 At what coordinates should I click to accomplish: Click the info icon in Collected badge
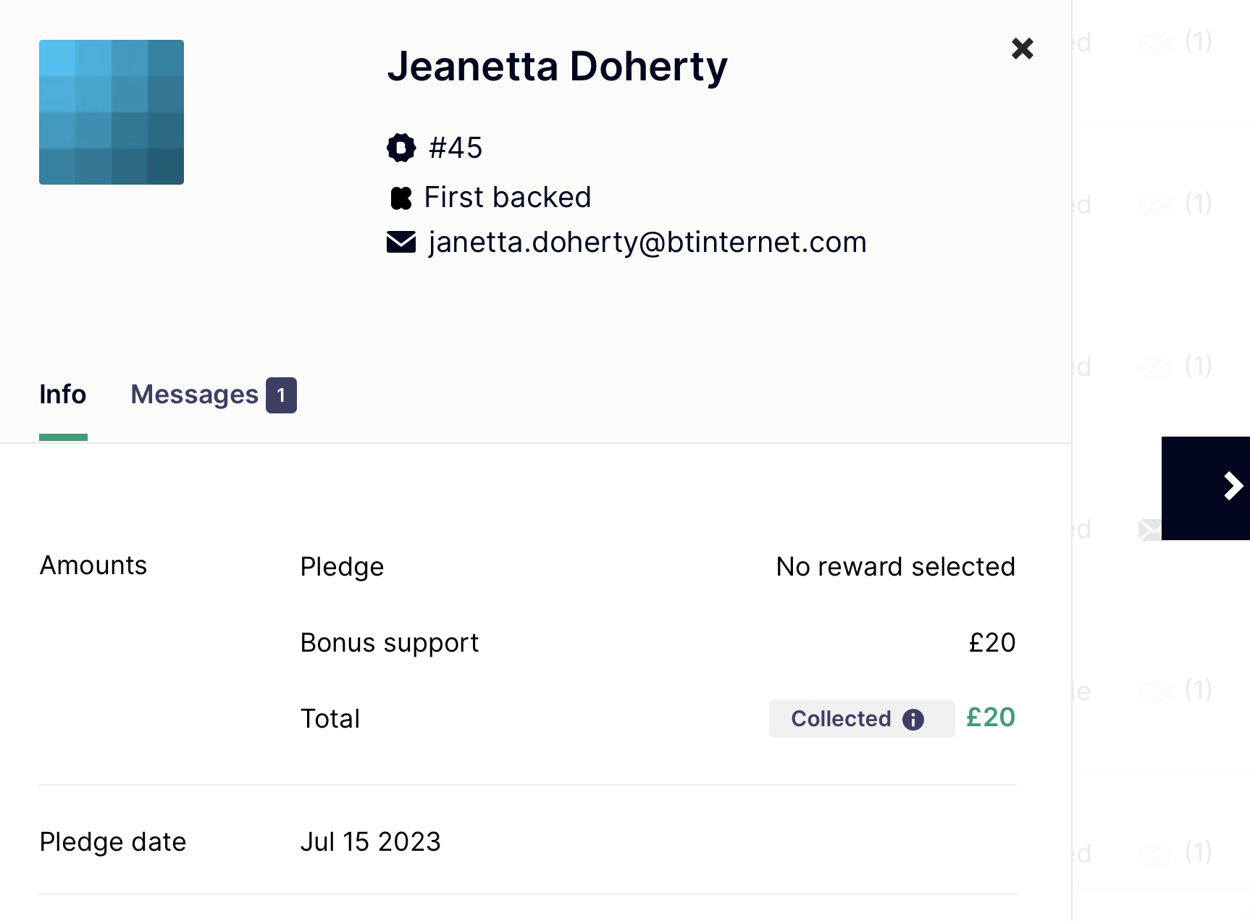coord(913,719)
